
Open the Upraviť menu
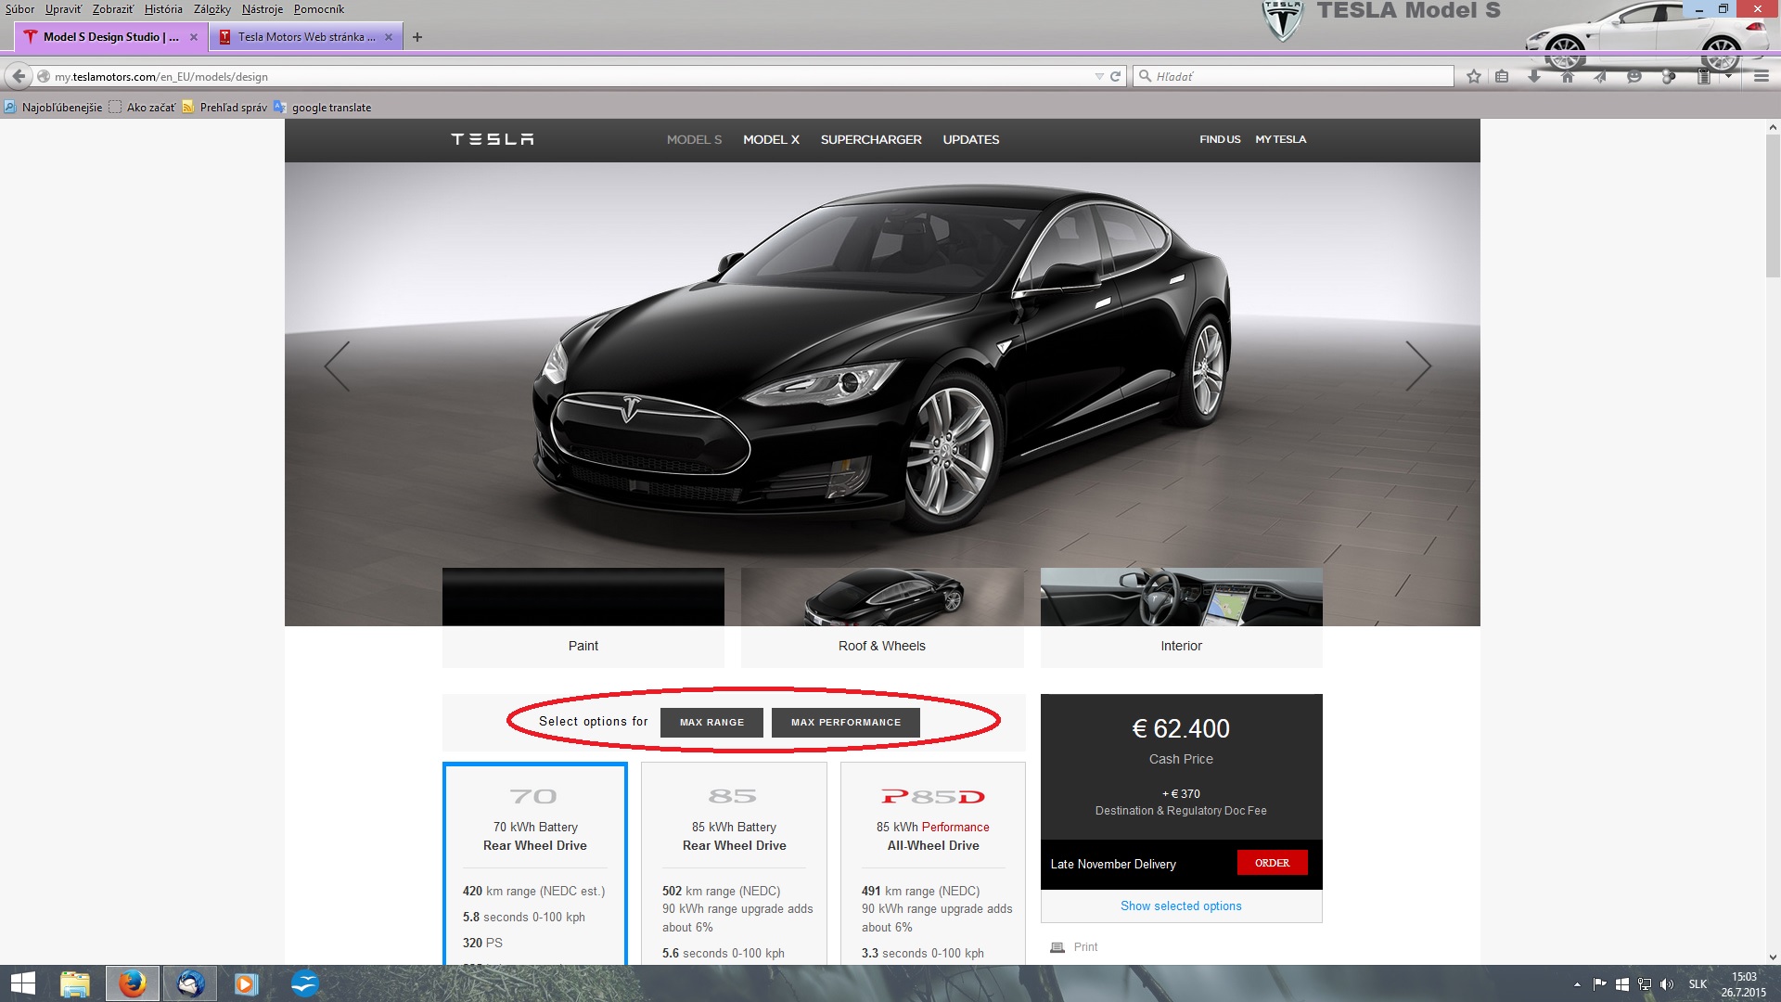pyautogui.click(x=63, y=9)
